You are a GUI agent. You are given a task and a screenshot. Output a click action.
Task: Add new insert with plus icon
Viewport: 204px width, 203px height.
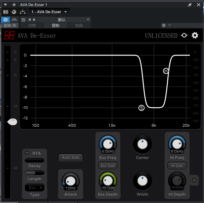click(14, 5)
